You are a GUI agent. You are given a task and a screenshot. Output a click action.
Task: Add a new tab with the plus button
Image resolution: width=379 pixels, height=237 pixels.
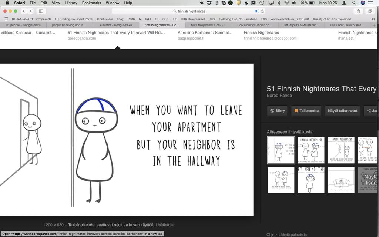tap(374, 25)
